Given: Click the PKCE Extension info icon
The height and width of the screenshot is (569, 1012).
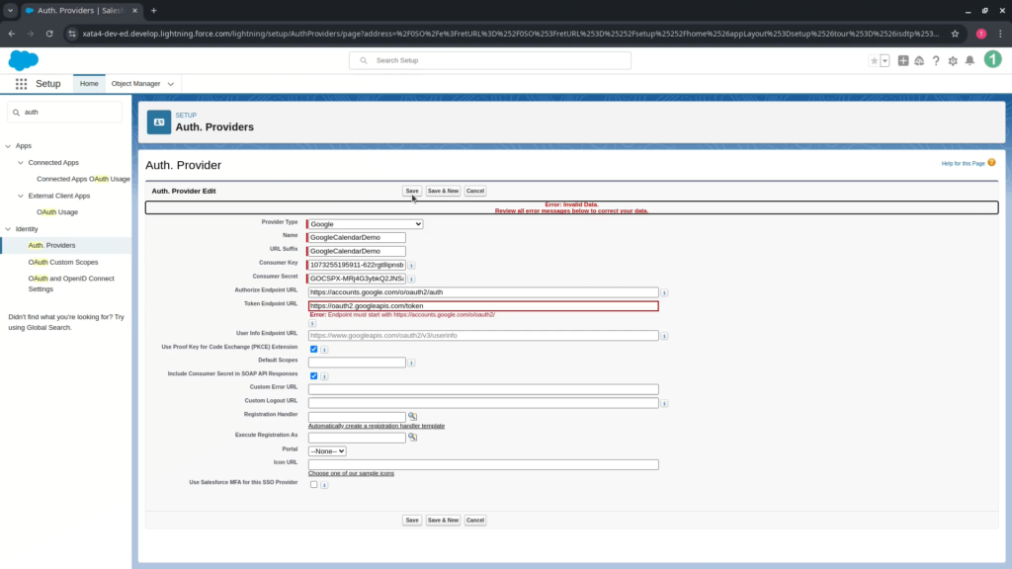Looking at the screenshot, I should coord(324,350).
